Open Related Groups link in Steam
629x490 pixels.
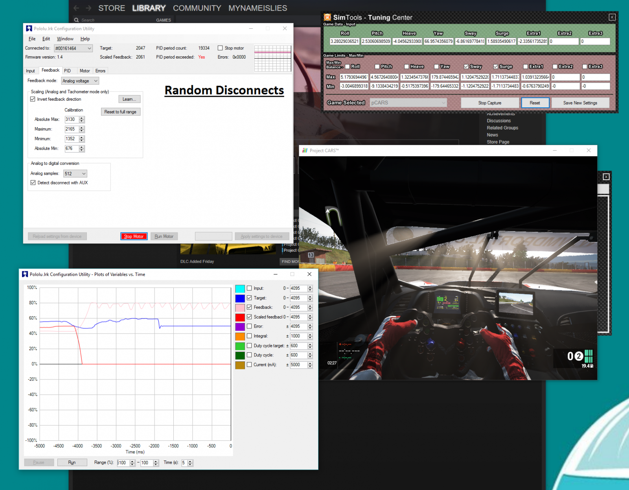(x=502, y=128)
